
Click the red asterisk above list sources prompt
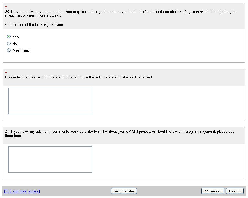pyautogui.click(x=6, y=73)
